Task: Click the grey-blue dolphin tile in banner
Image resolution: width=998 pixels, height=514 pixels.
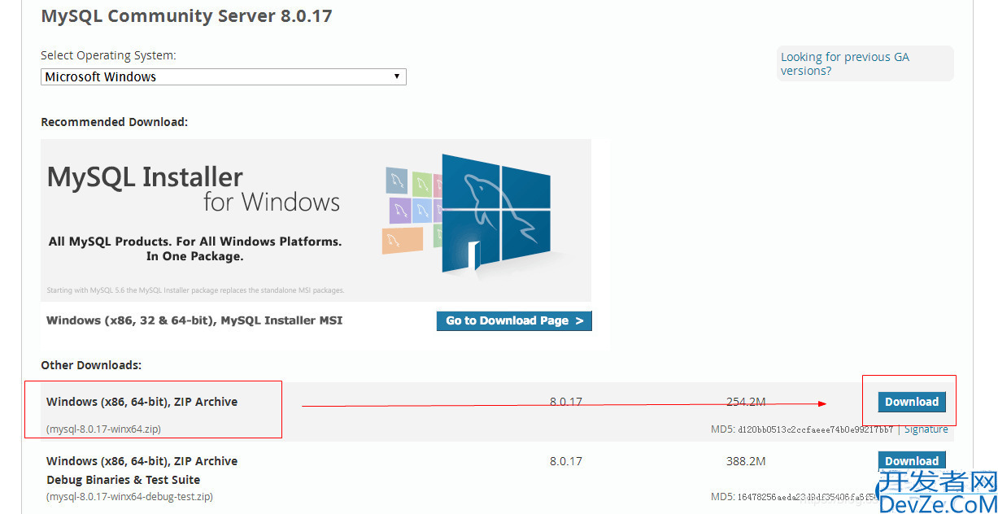Action: pyautogui.click(x=396, y=180)
